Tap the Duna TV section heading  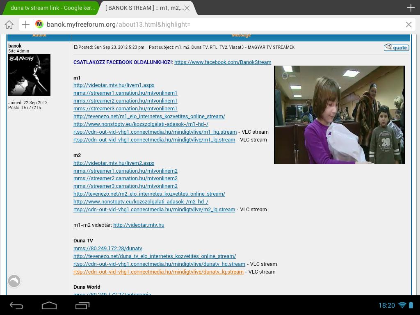click(x=83, y=240)
